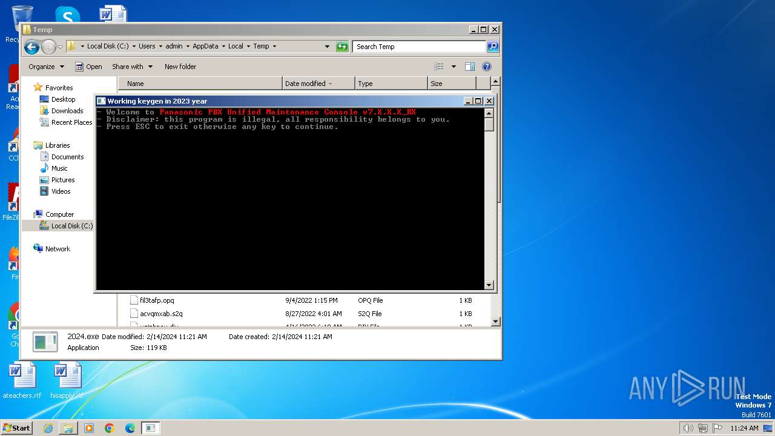The height and width of the screenshot is (436, 775).
Task: Sort by Name column header
Action: point(200,84)
